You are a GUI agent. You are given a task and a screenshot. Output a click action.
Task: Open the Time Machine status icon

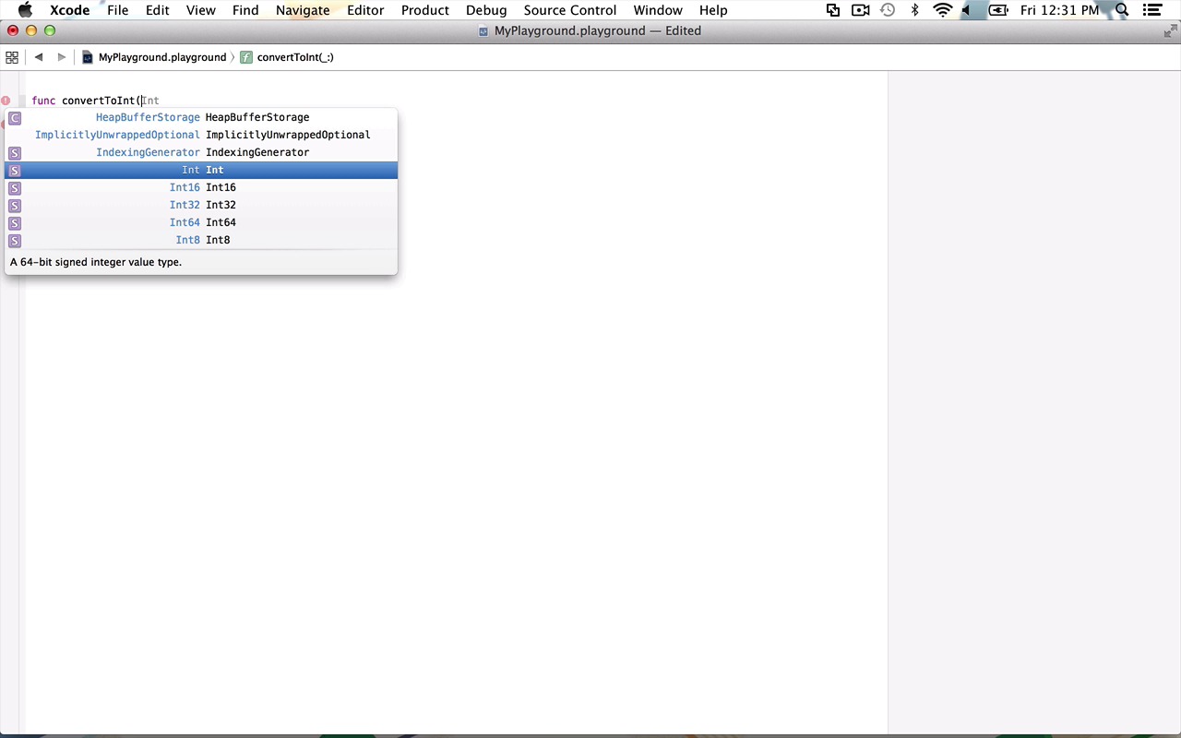pyautogui.click(x=888, y=10)
